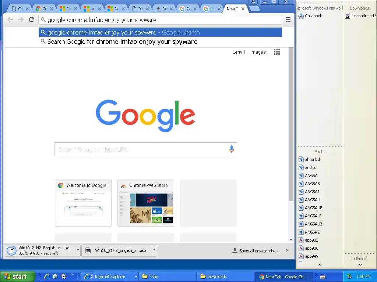Launch Internet Explorer from Quick Launch
Screen dimensions: 377x282
[x=47, y=276]
